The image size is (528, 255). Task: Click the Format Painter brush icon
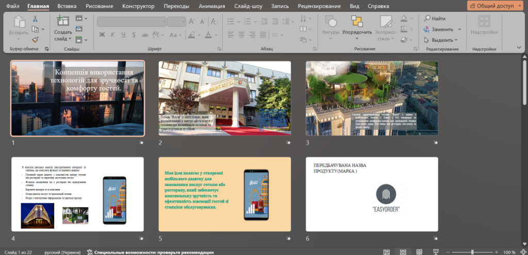pos(36,40)
